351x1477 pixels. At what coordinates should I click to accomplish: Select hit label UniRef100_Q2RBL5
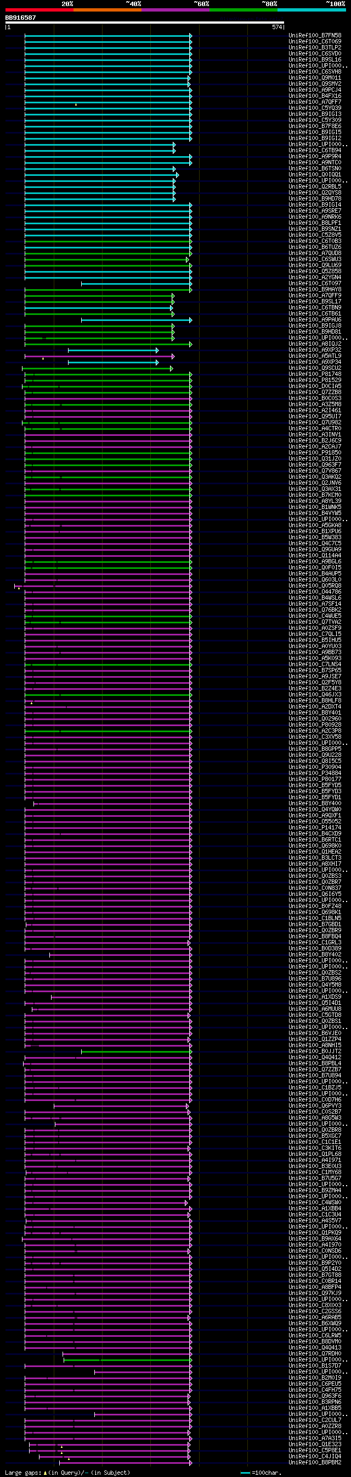coord(315,186)
